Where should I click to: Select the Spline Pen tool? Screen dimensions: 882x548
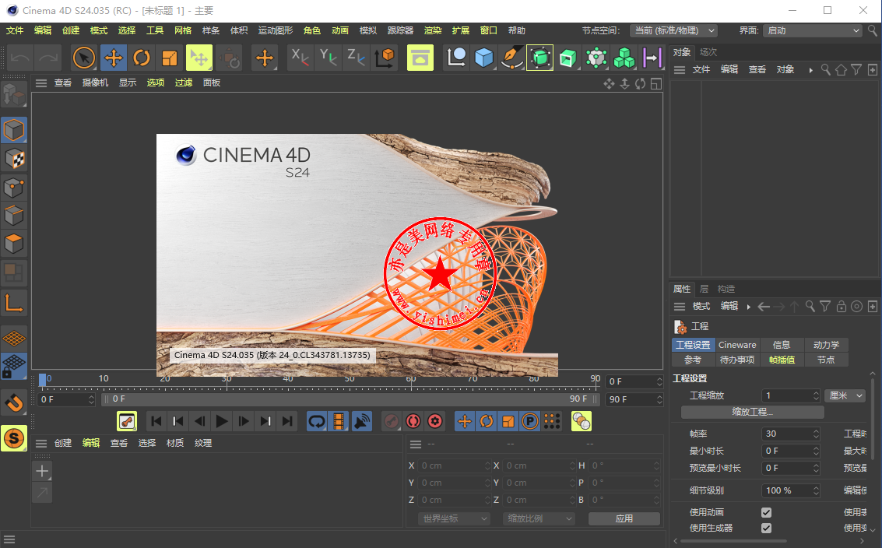tap(511, 58)
